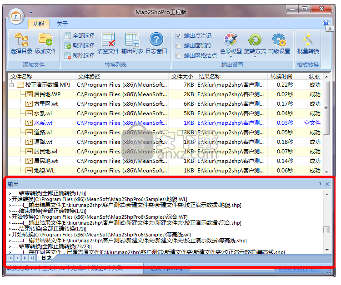Viewport: 341px width, 285px height.
Task: Toggle 输出点注记 checkbox
Action: tap(178, 35)
